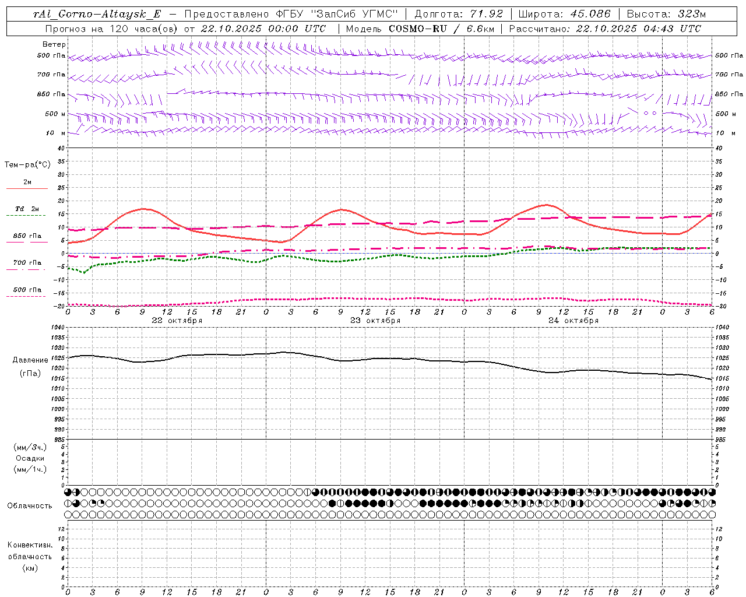The image size is (746, 597).
Task: Click the 24 октября date label
Action: [x=573, y=321]
